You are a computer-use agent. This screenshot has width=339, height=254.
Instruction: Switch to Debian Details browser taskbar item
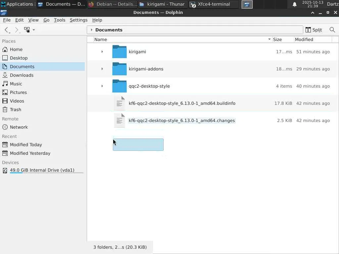tap(113, 4)
